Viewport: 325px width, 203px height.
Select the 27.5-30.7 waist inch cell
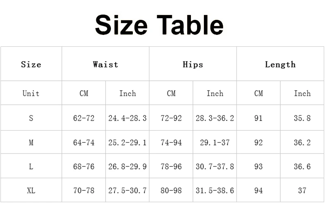[x=128, y=190]
